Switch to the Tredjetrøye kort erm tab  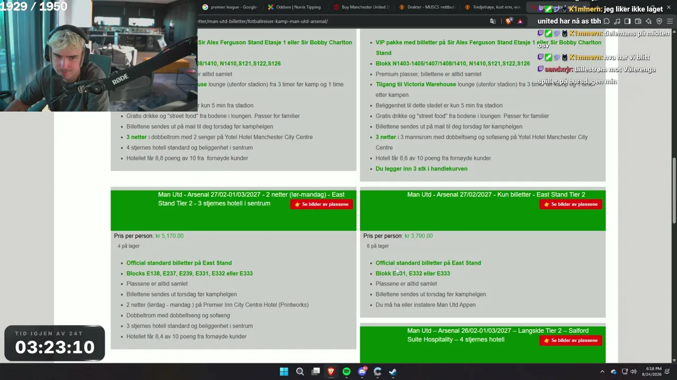(493, 7)
